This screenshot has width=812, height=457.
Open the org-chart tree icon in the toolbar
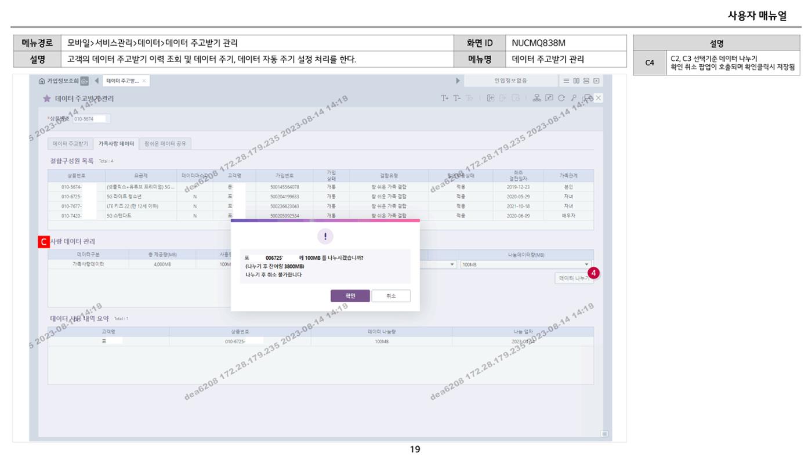(x=537, y=98)
